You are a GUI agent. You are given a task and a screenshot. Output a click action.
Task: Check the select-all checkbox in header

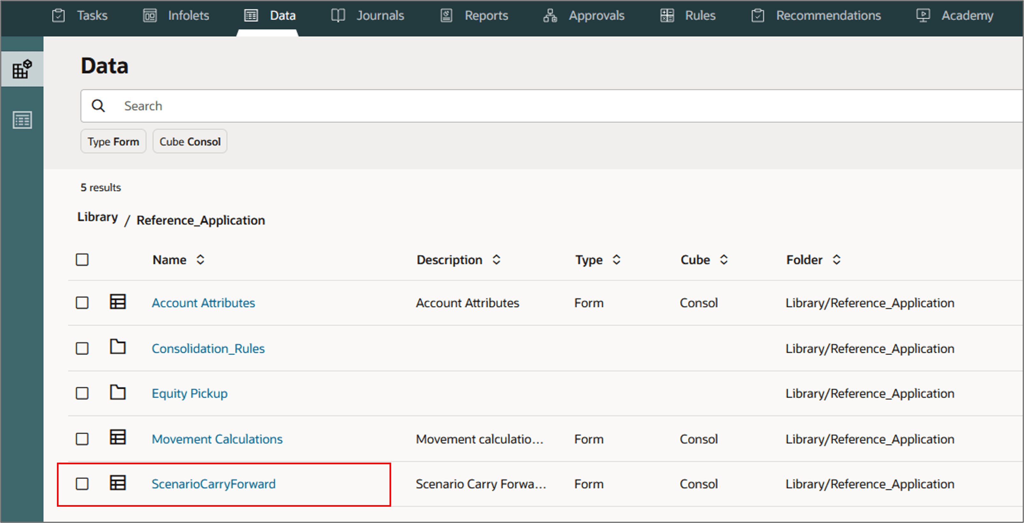(x=82, y=260)
